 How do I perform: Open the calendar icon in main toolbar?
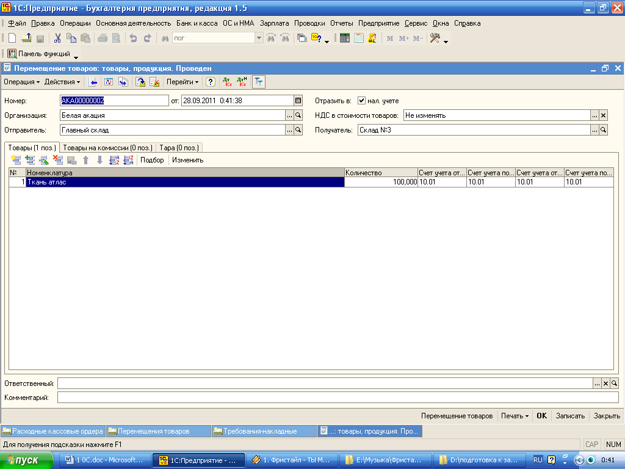click(x=359, y=38)
